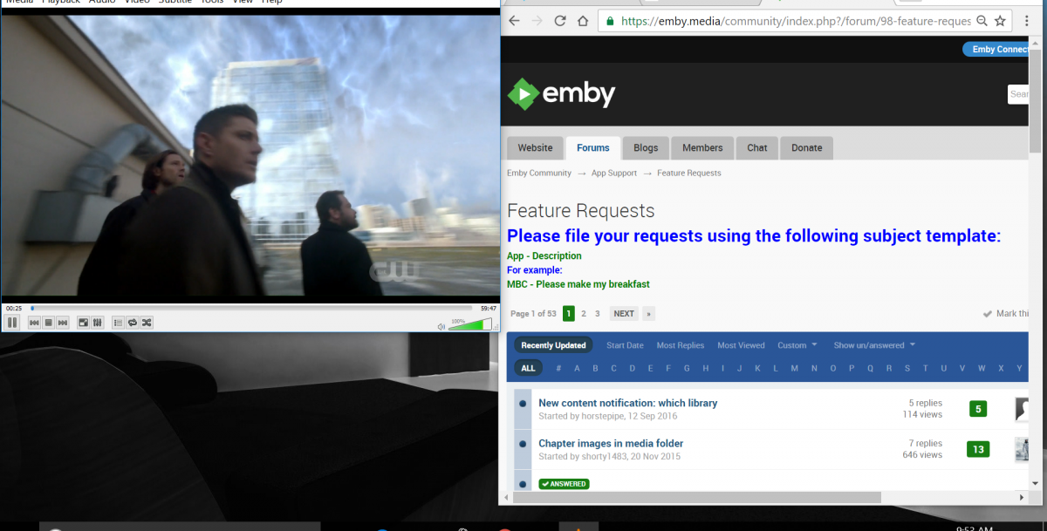Open the browser home page

pos(582,20)
